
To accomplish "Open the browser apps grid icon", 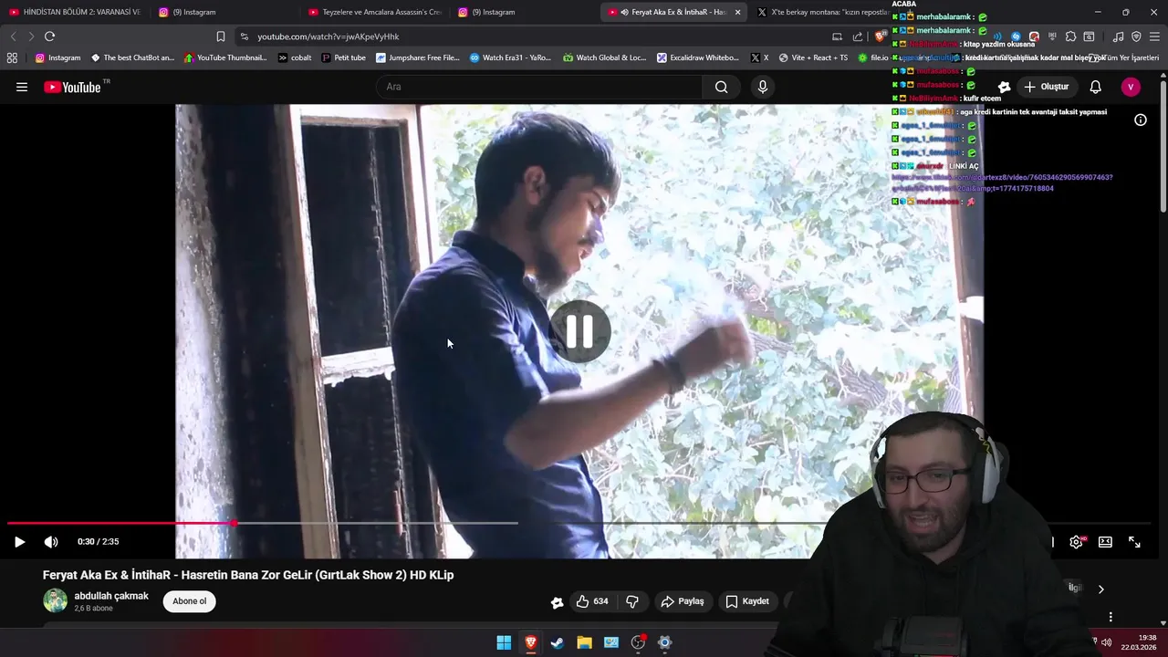I will tap(12, 57).
